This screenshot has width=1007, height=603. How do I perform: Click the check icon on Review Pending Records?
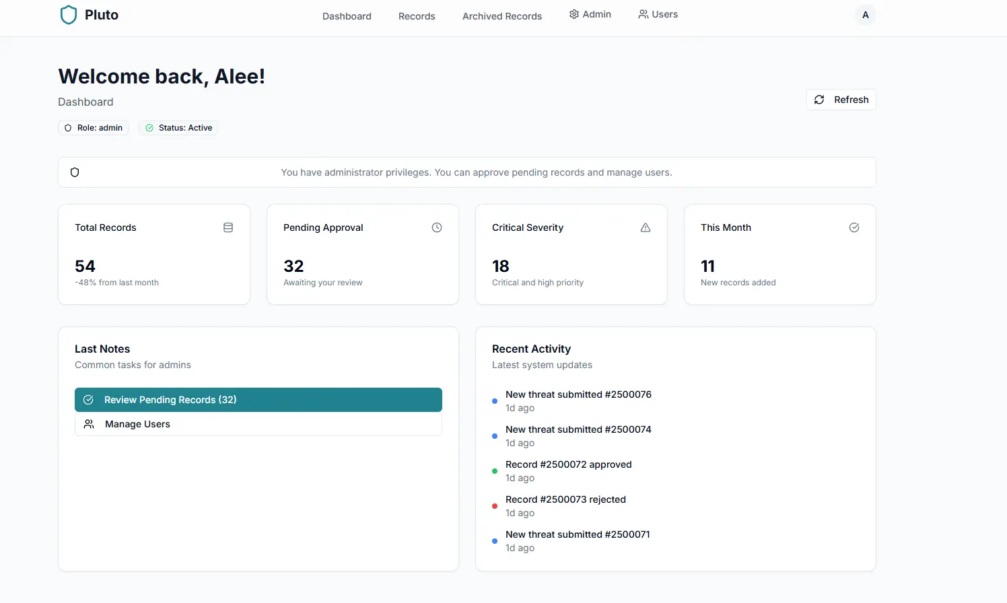88,399
